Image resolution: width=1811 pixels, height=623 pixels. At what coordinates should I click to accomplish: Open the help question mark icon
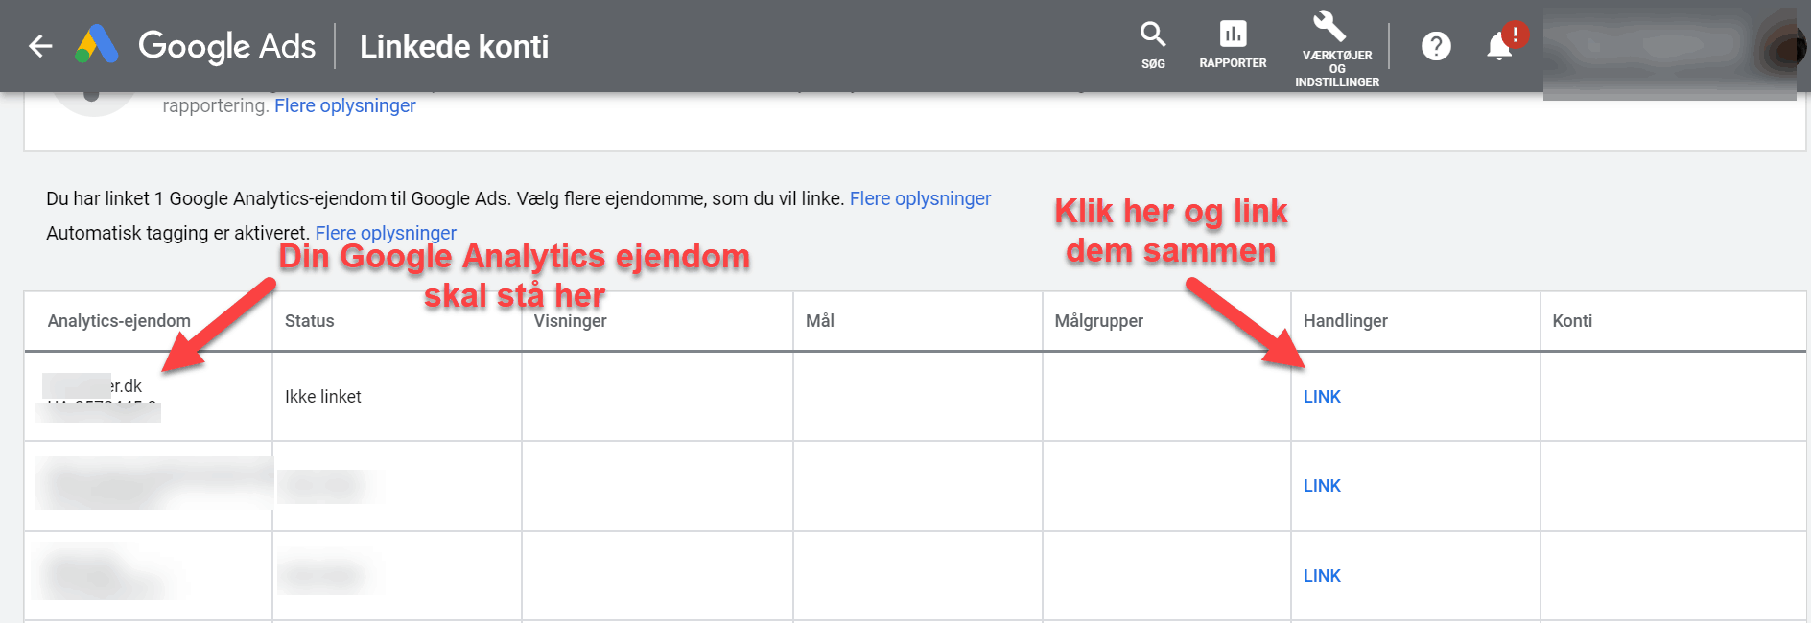point(1436,46)
